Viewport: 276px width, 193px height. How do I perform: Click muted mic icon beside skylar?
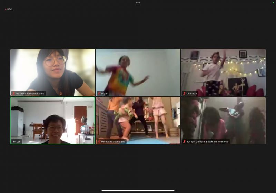99,94
